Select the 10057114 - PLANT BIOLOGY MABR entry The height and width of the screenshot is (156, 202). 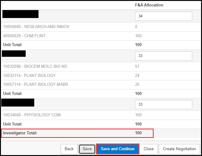(x=35, y=84)
